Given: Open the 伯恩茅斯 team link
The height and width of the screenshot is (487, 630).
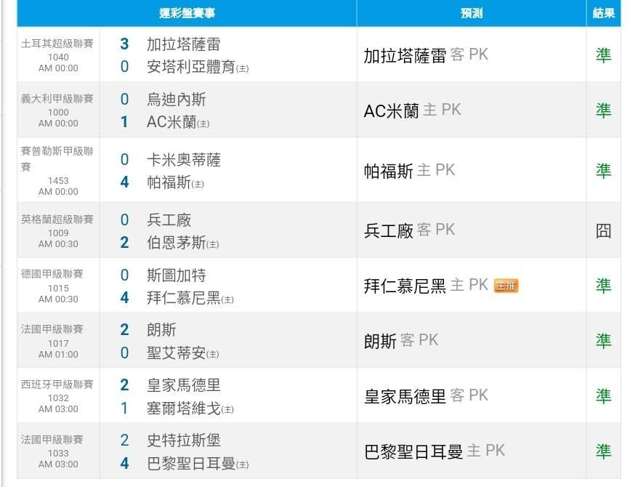Looking at the screenshot, I should point(177,242).
